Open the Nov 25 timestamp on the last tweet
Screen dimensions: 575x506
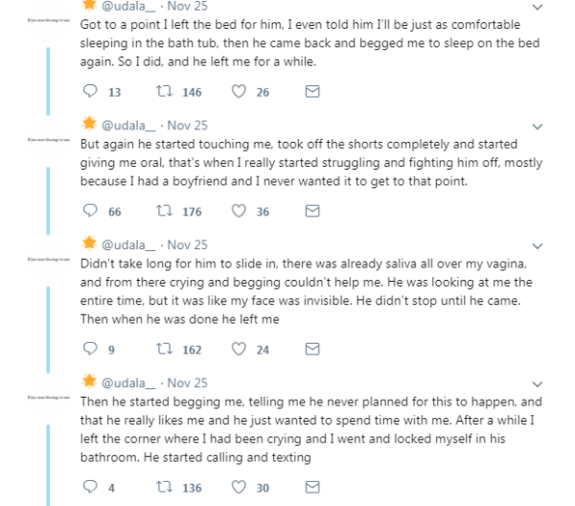188,382
